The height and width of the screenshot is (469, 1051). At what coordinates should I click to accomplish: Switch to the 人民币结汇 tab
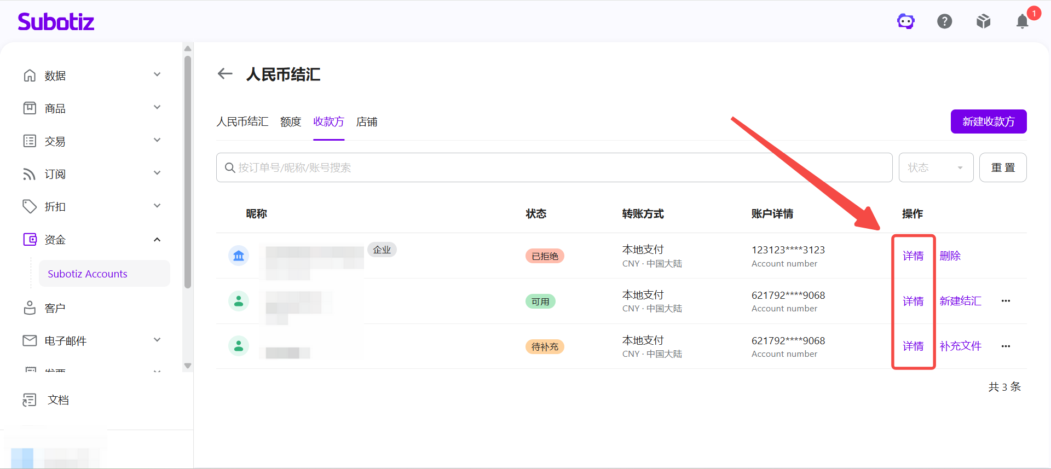tap(242, 121)
